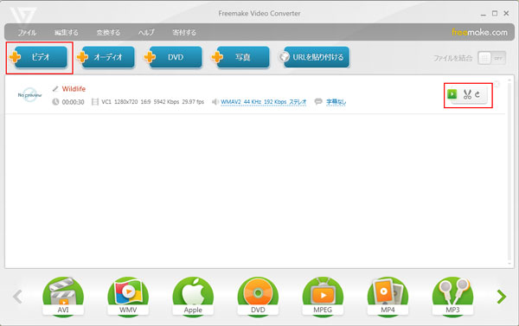This screenshot has width=519, height=326.
Task: Close the Freemake Video Converter window
Action: pos(506,13)
